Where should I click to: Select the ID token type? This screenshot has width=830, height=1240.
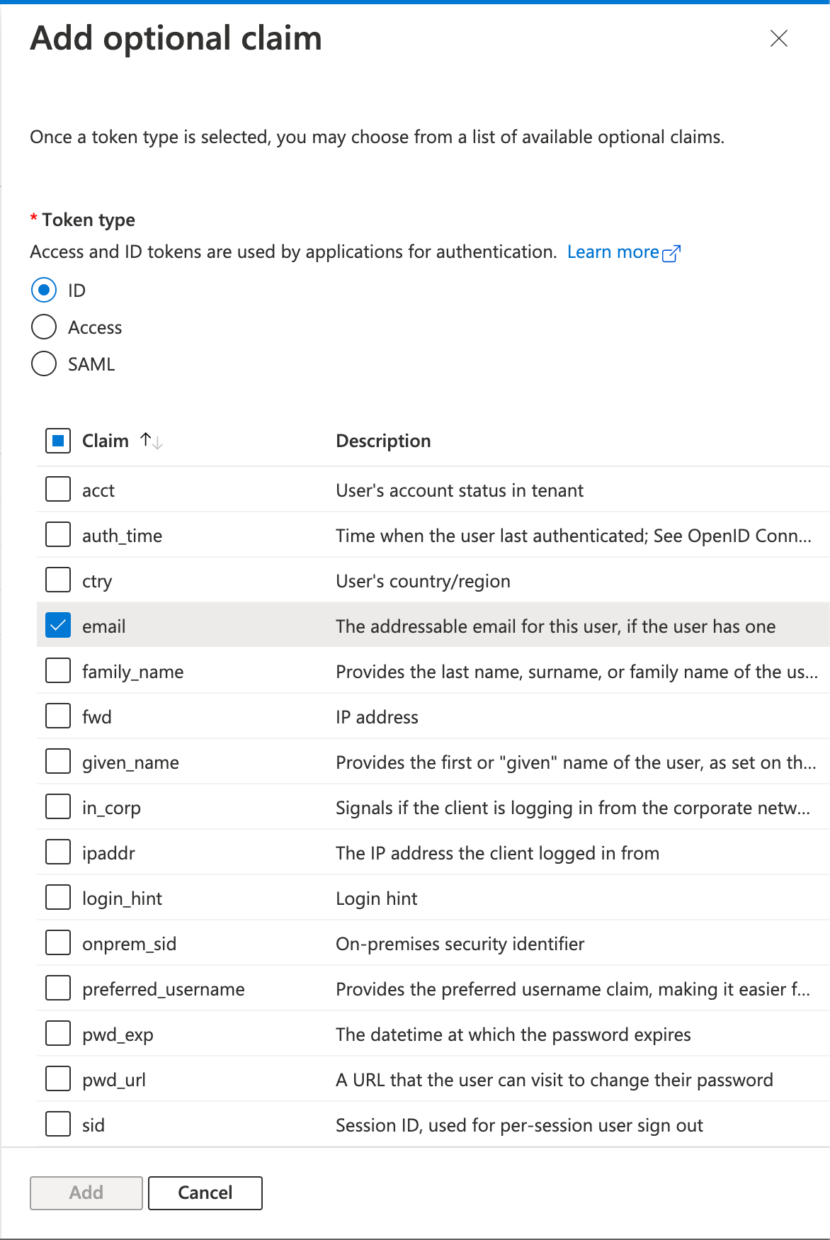pos(44,290)
